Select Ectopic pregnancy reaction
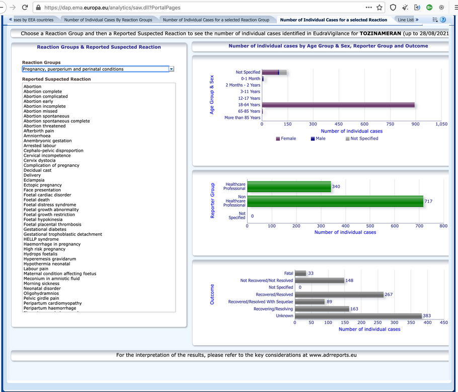The height and width of the screenshot is (392, 458). tap(43, 185)
